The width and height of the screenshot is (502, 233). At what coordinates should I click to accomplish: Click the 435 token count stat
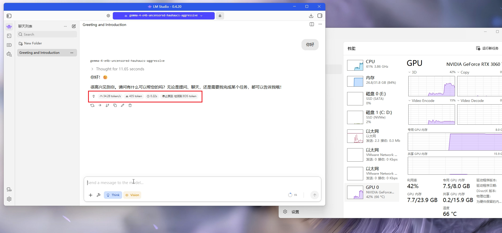coord(134,96)
